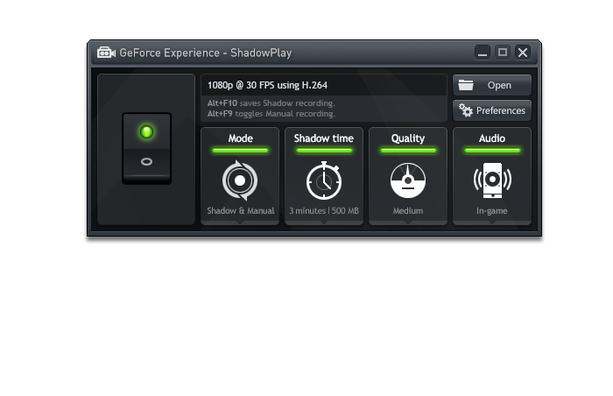The height and width of the screenshot is (396, 613).
Task: Close the ShadowPlay window
Action: [x=523, y=53]
